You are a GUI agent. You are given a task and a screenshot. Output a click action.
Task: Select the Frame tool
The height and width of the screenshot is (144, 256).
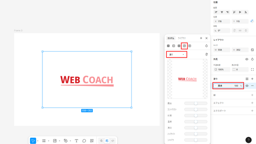tap(44, 141)
